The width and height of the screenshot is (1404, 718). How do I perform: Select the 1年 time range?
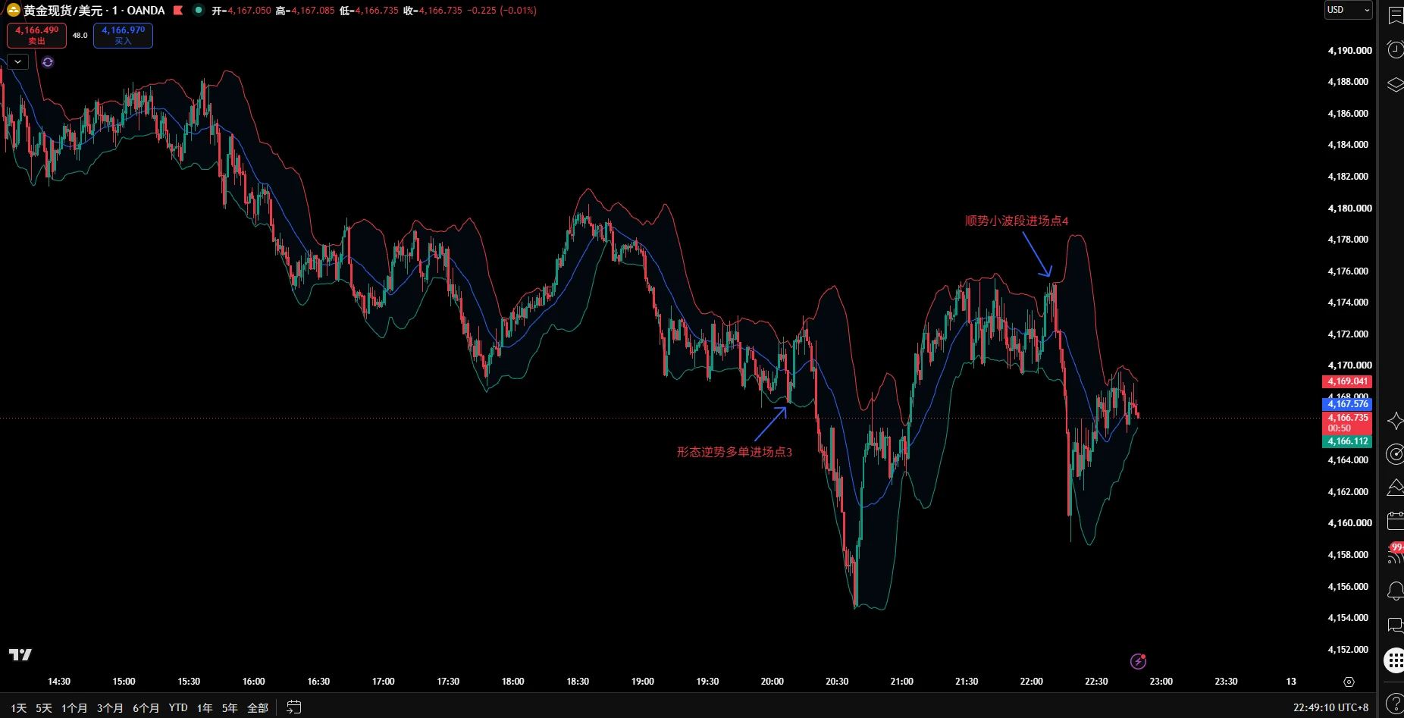tap(205, 707)
